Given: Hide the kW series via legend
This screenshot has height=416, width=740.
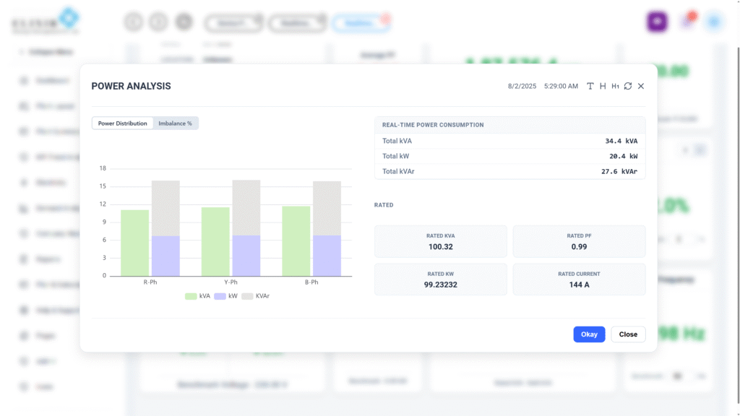Looking at the screenshot, I should pos(227,296).
